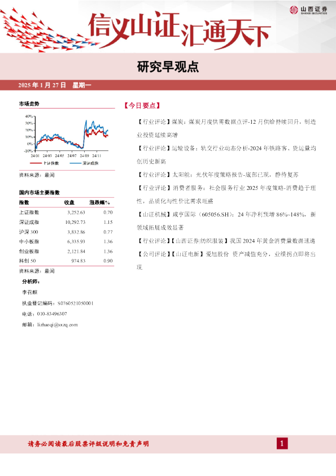Screen dimensions: 336x476
Task: Open the 消费者服务 strategy report entry
Action: click(x=226, y=194)
